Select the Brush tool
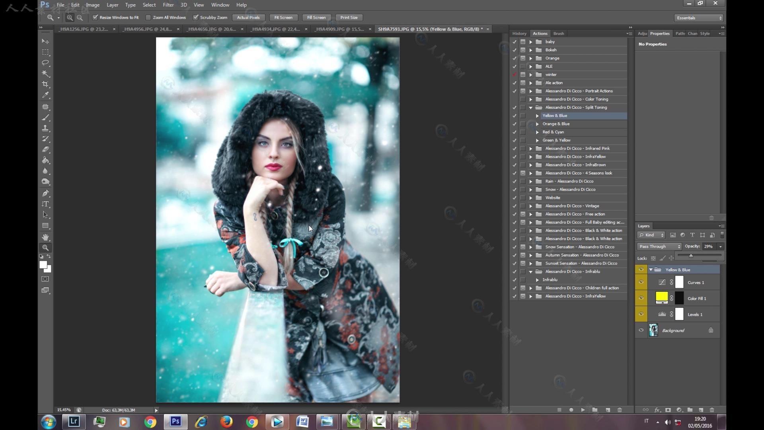Screen dimensions: 764x430 (46, 117)
